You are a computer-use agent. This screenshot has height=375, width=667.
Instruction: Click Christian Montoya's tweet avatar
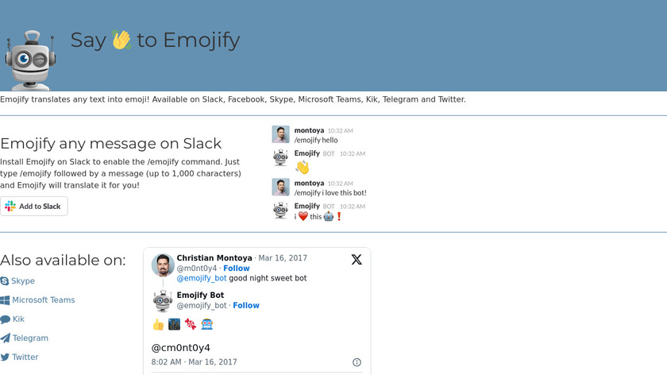point(163,265)
